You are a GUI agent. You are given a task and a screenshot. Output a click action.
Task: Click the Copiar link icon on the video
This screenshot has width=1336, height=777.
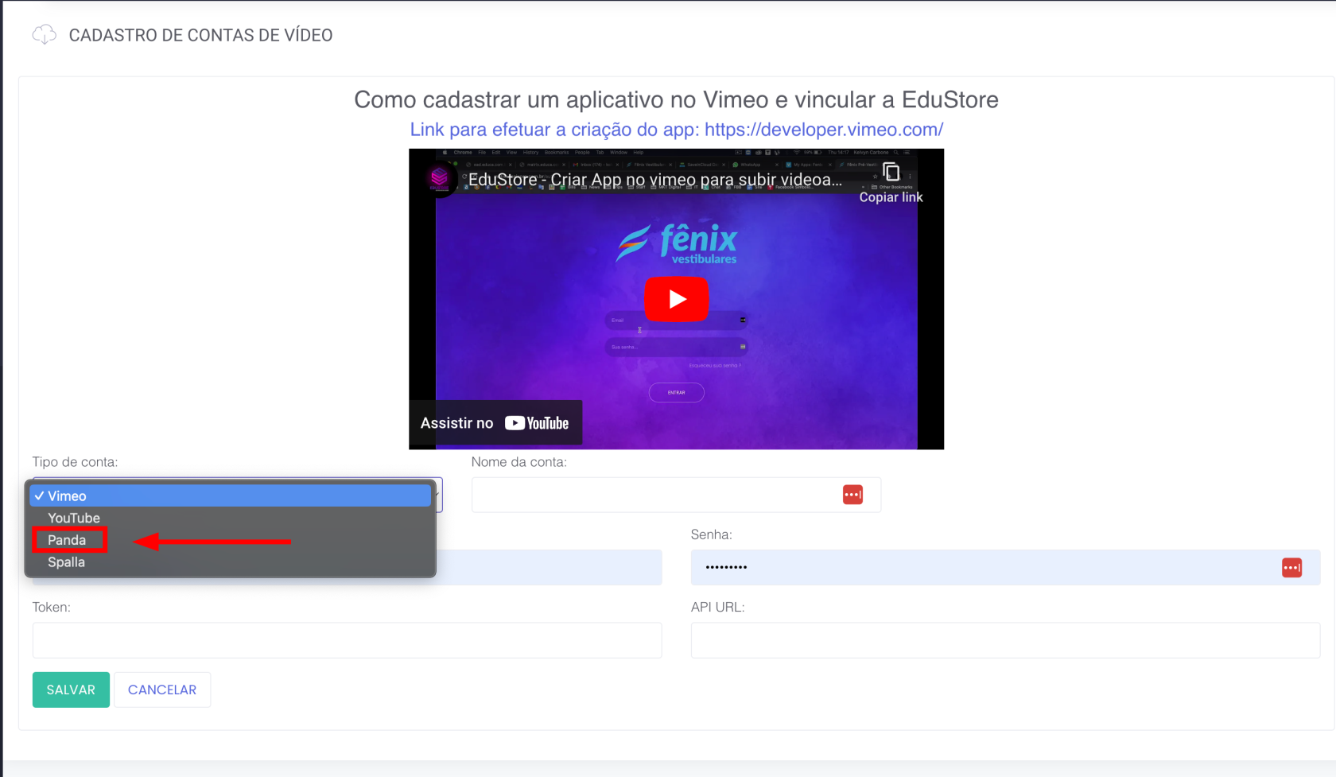click(x=891, y=173)
